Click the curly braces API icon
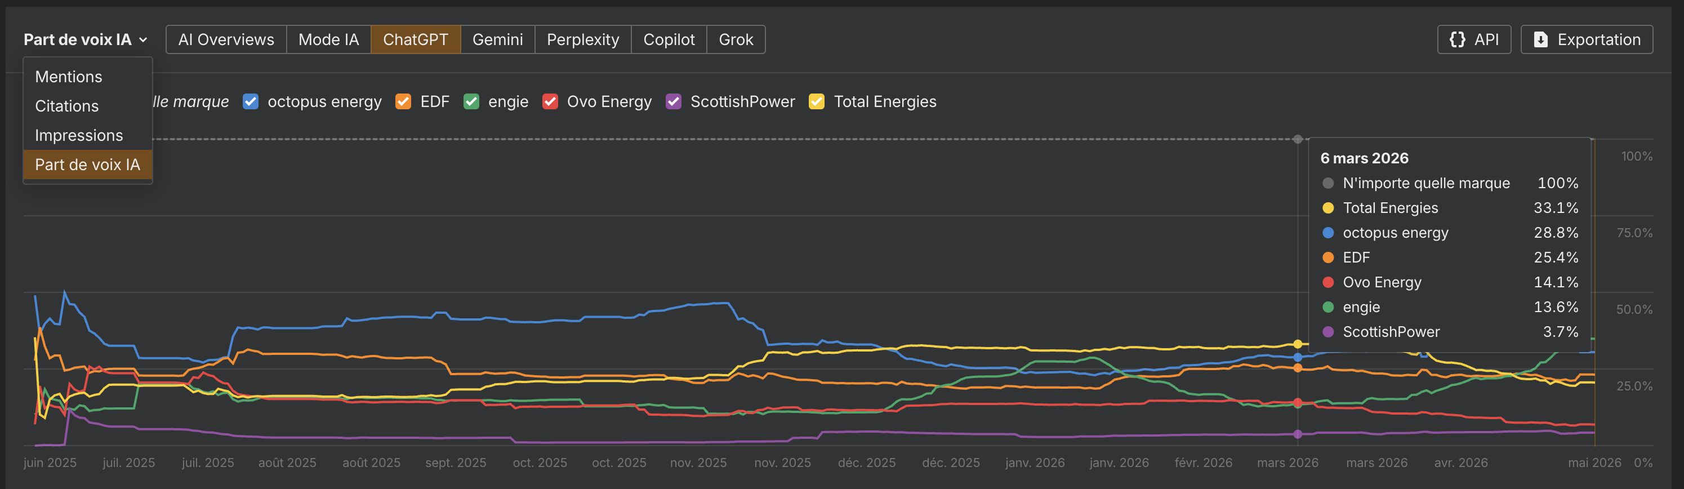This screenshot has height=489, width=1684. 1457,40
